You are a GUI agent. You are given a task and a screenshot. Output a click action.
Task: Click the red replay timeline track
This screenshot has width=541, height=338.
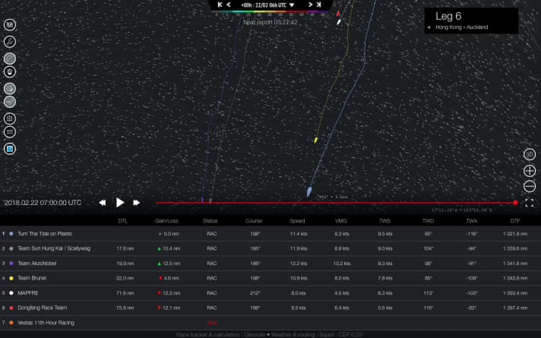click(x=334, y=203)
